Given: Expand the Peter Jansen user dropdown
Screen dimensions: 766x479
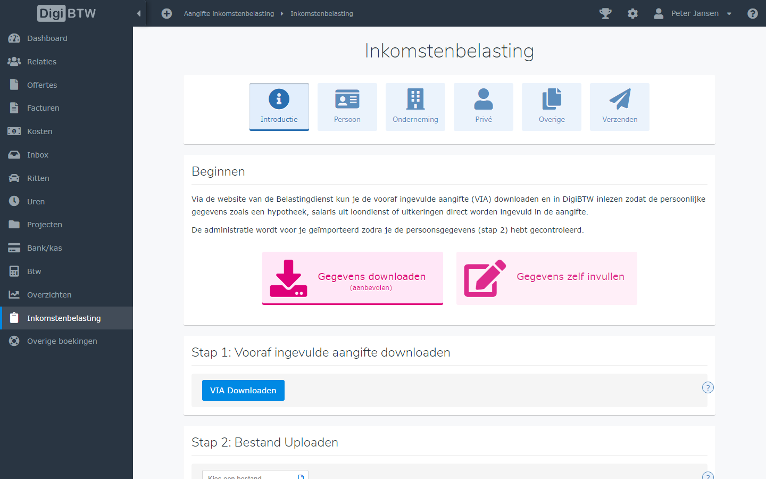Looking at the screenshot, I should 701,13.
